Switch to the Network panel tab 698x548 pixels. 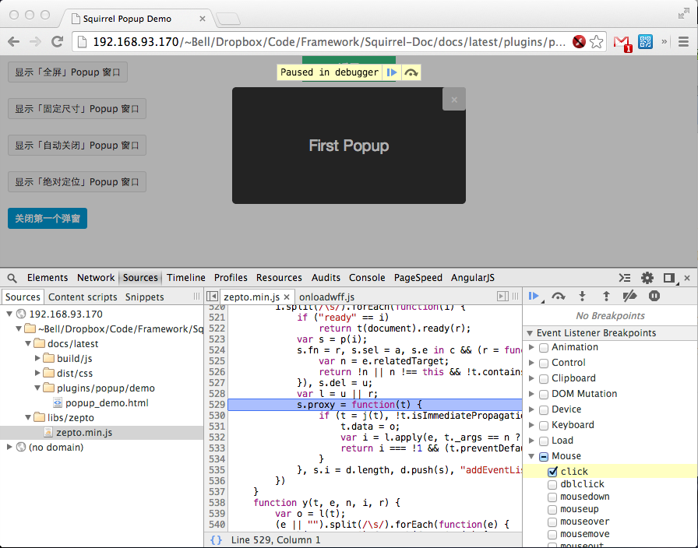click(x=96, y=278)
